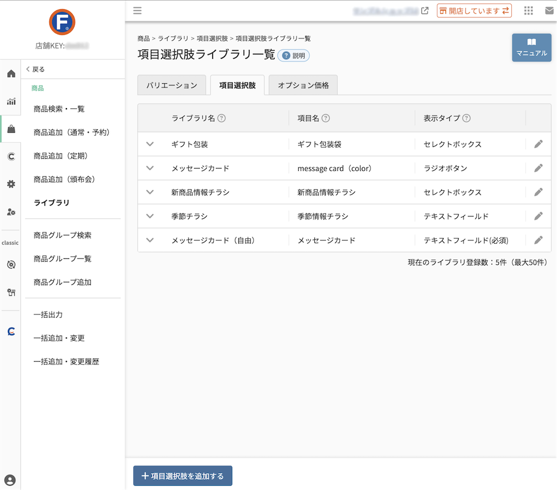The image size is (557, 490).
Task: Select ライブラリ in the sidebar menu
Action: 52,203
